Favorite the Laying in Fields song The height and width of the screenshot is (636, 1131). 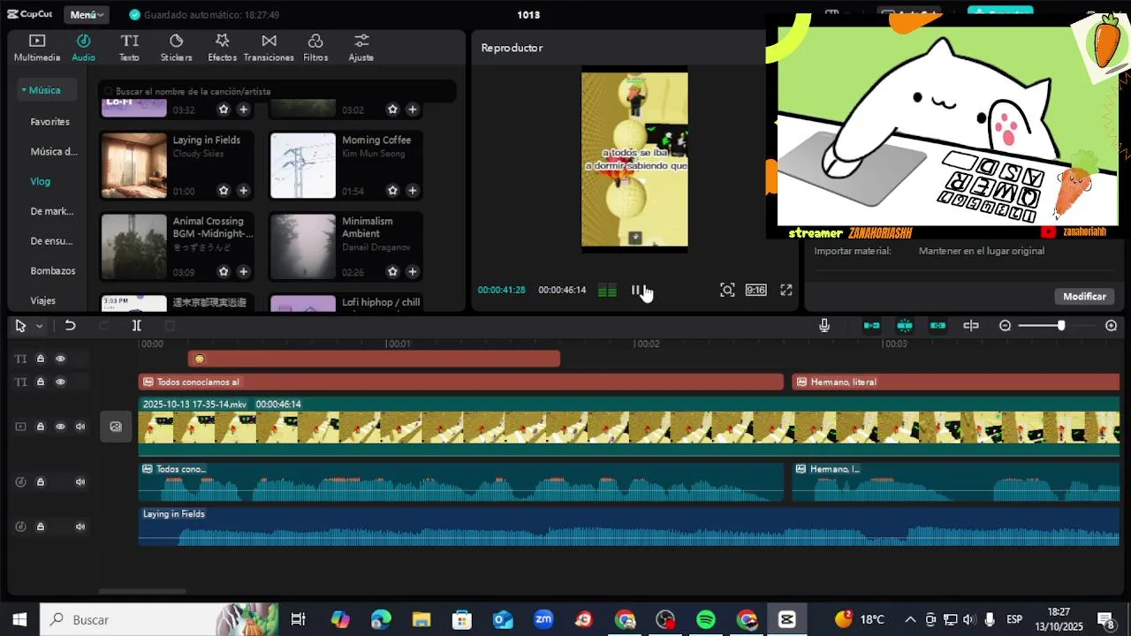224,190
